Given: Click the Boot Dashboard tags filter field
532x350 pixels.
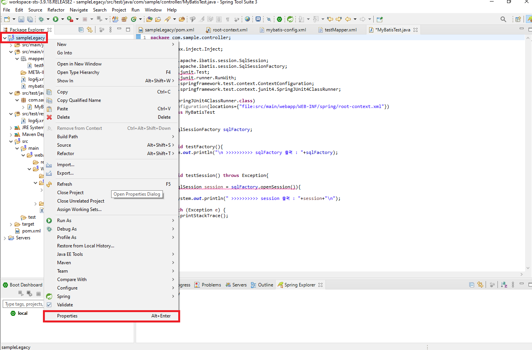Looking at the screenshot, I should [24, 304].
